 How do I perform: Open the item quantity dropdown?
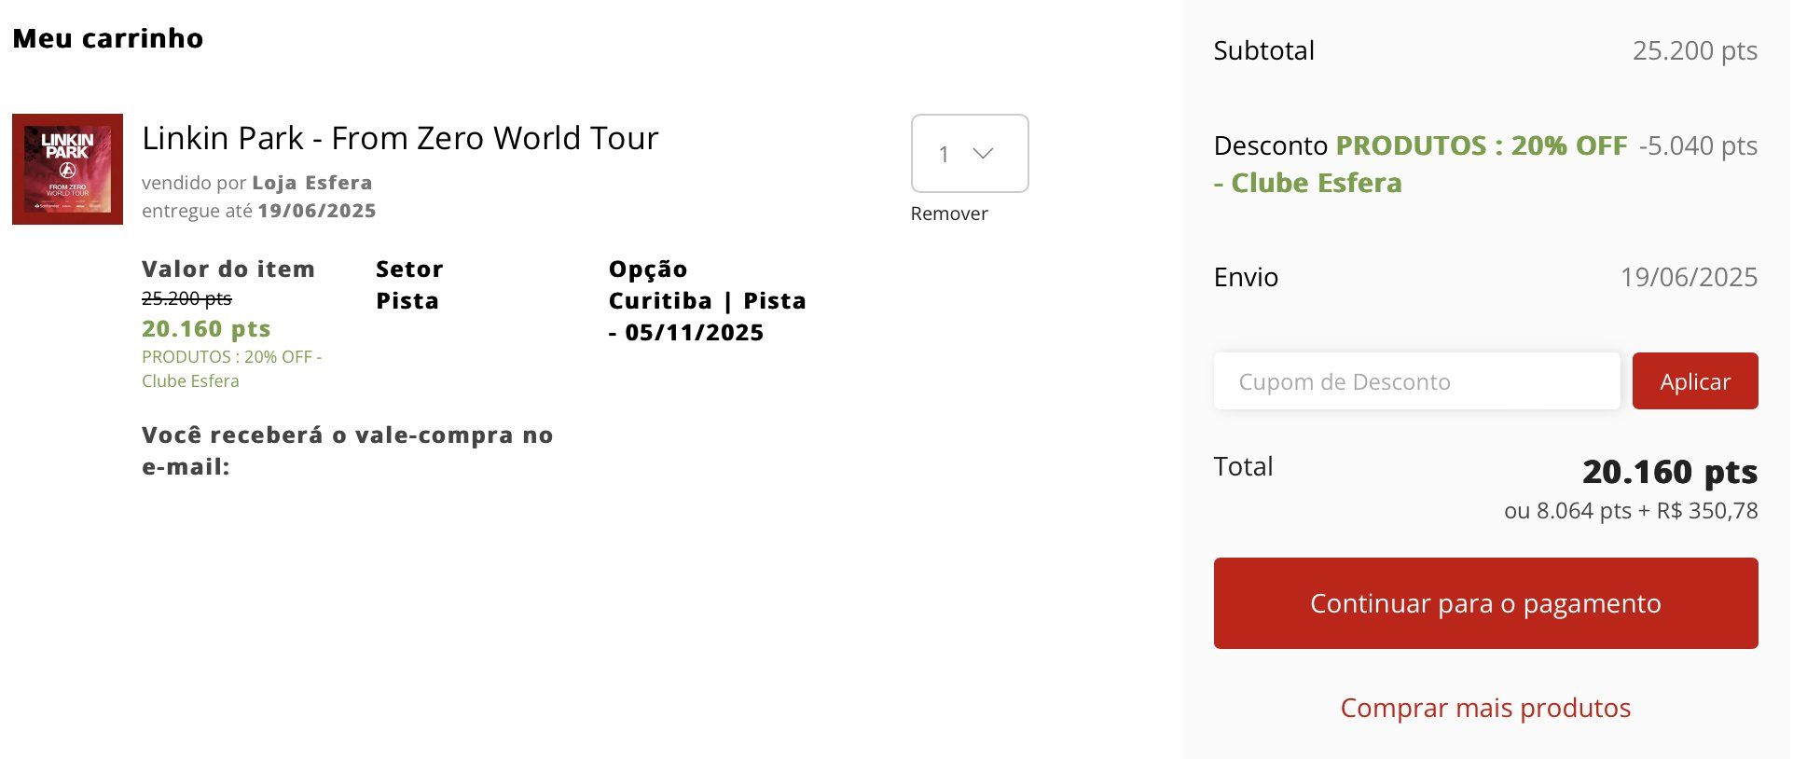[969, 154]
